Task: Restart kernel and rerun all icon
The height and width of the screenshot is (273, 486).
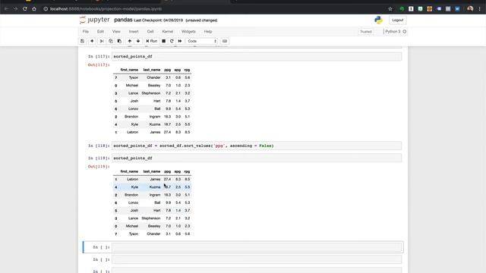Action: (x=180, y=41)
